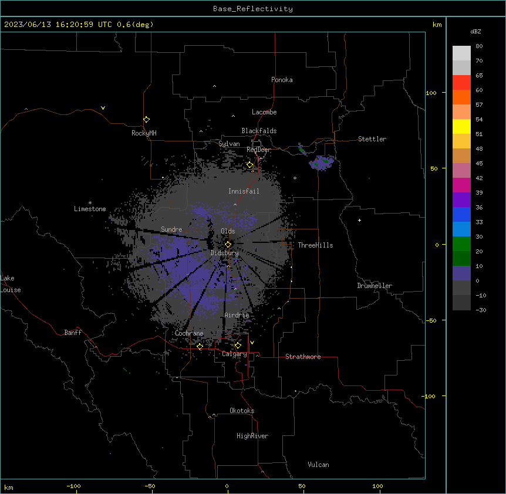Viewport: 506px width, 494px height.
Task: Click the yellow V marker east of Calgary
Action: (x=252, y=343)
